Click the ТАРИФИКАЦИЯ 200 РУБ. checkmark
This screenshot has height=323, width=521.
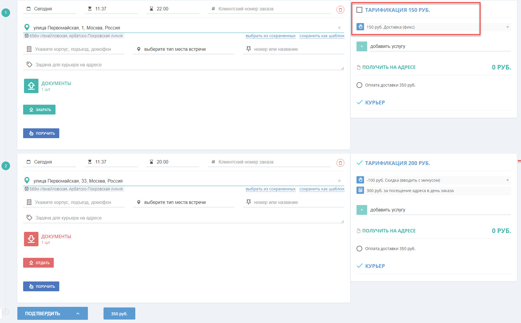[359, 163]
